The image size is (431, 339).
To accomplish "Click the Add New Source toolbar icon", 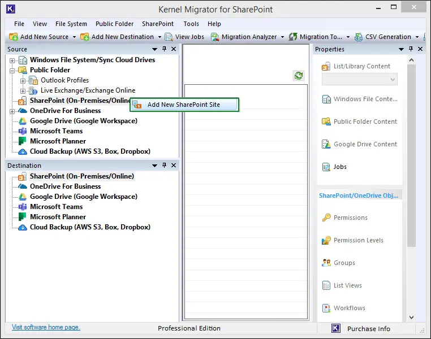I will pyautogui.click(x=14, y=37).
